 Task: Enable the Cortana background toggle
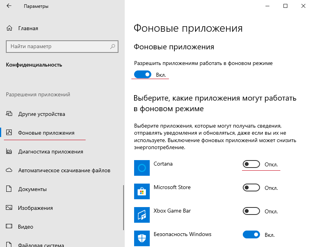coord(251,164)
